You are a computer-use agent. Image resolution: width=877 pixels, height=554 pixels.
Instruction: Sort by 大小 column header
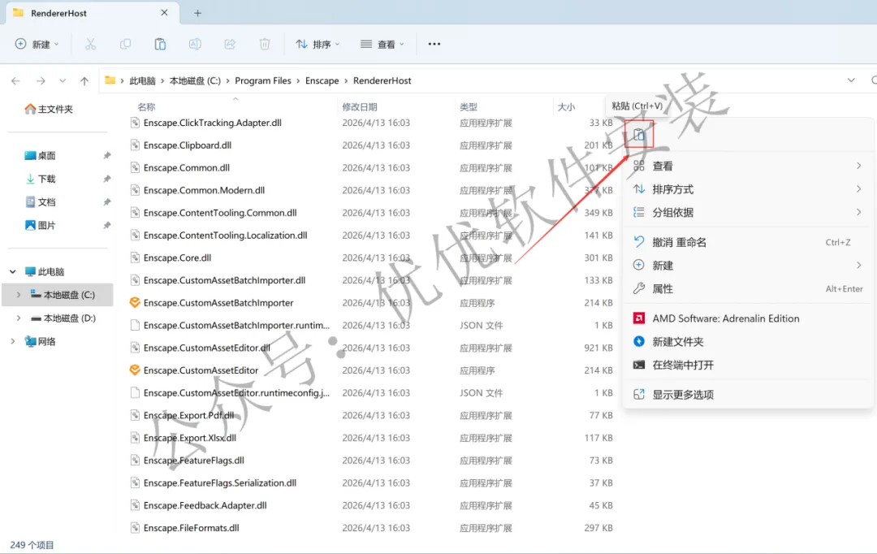pos(566,107)
